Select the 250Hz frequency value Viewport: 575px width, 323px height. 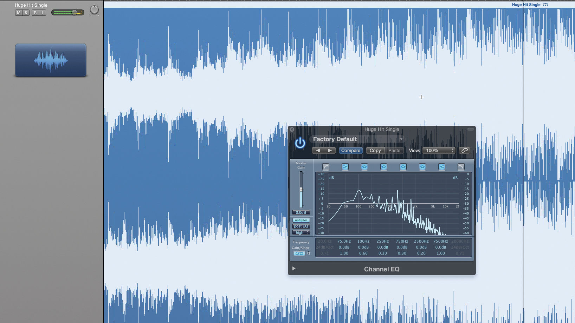383,241
